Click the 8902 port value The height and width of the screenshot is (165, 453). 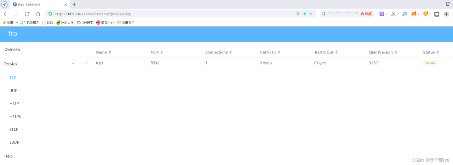[x=155, y=63]
